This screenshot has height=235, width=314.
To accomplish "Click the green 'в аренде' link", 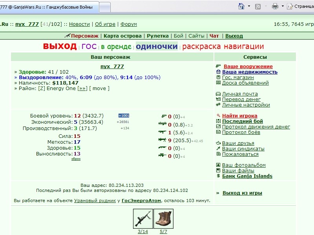I will (116, 47).
